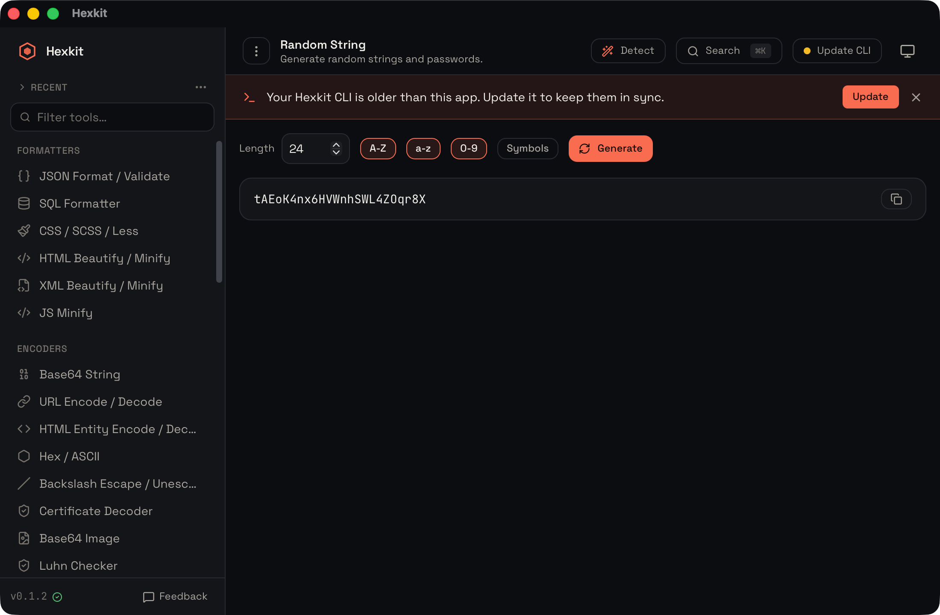This screenshot has width=940, height=615.
Task: Open Certificate Decoder tool
Action: click(x=112, y=511)
